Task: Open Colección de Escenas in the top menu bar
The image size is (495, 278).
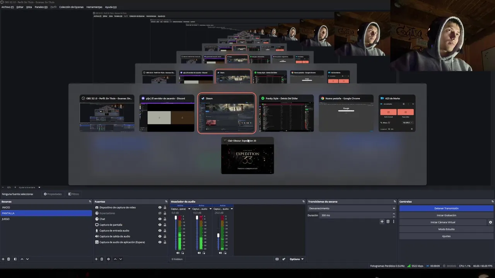Action: tap(71, 7)
